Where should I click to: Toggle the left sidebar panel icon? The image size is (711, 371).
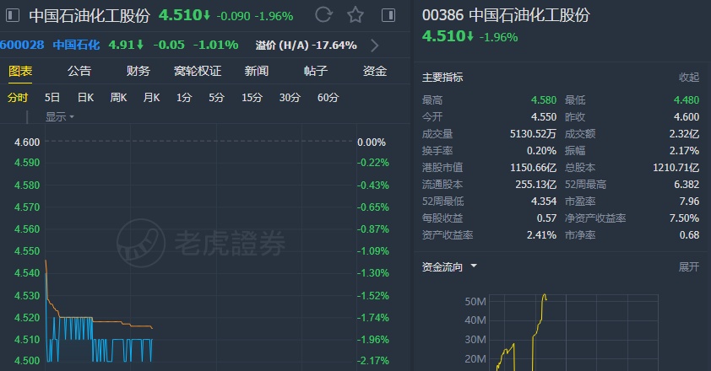12,15
